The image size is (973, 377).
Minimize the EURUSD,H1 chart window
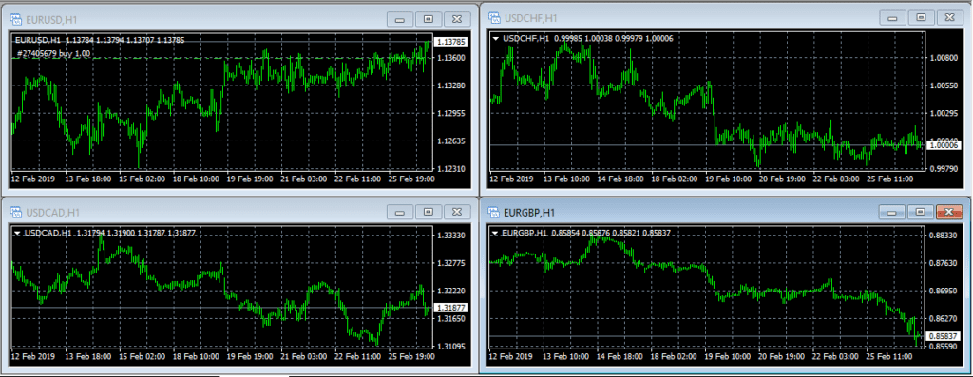[x=400, y=19]
